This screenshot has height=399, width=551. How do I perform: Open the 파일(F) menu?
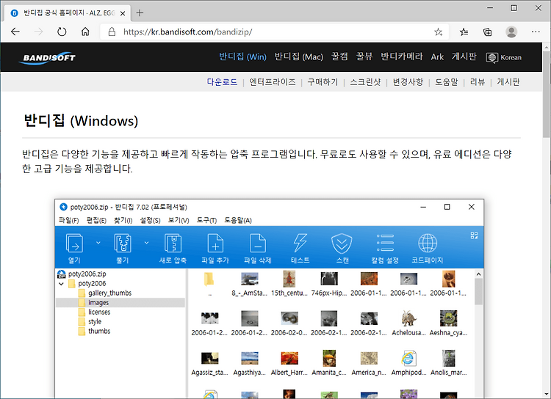(x=69, y=220)
